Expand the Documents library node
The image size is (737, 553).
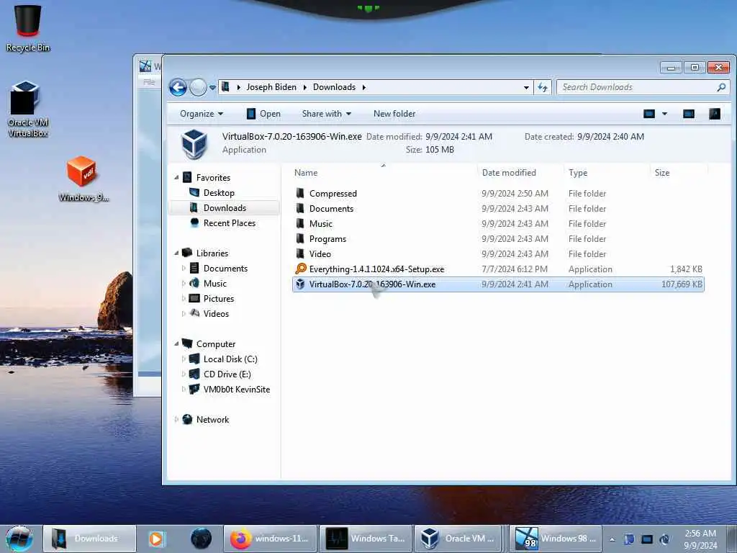184,268
